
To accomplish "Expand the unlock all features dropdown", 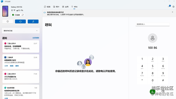I will (x=21, y=31).
